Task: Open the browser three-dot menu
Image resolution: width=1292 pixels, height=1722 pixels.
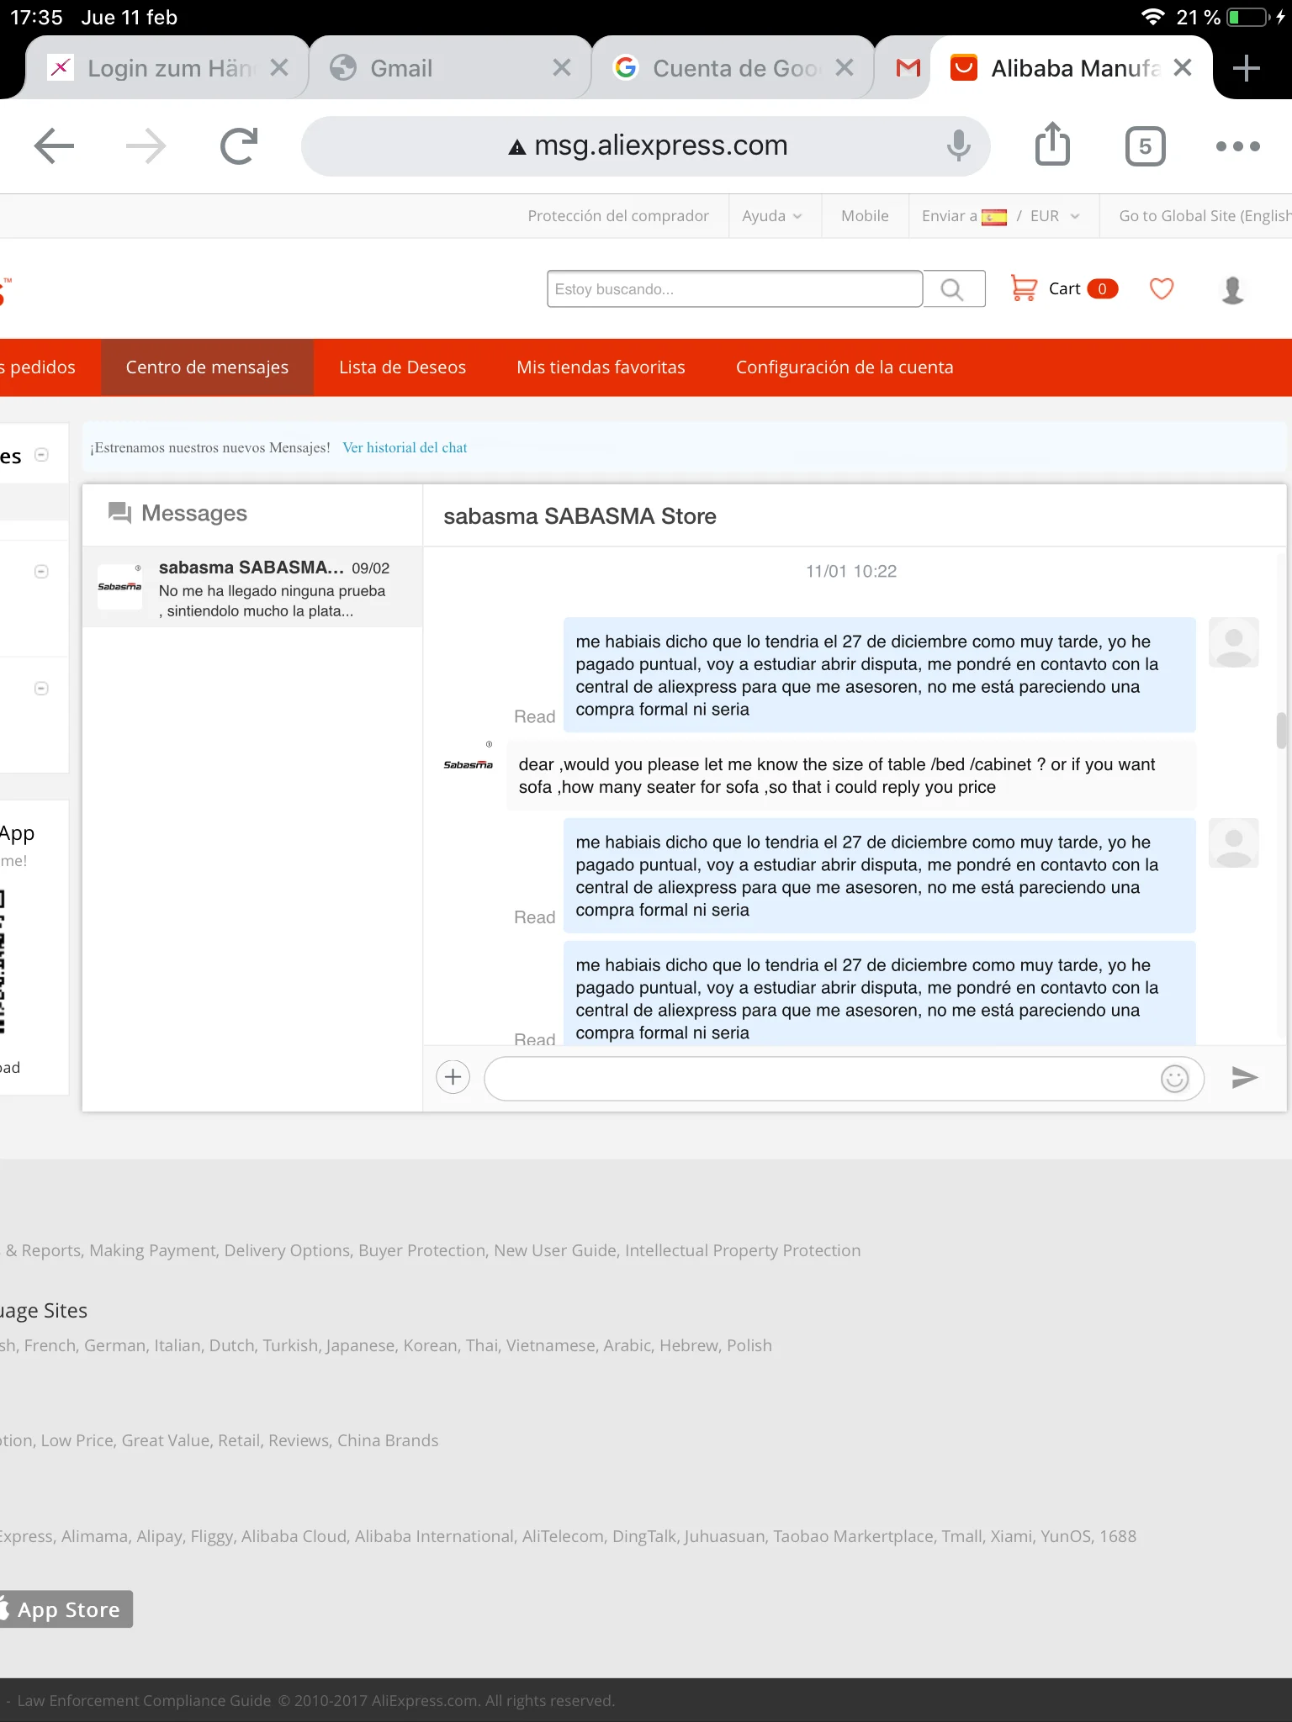Action: pos(1238,146)
